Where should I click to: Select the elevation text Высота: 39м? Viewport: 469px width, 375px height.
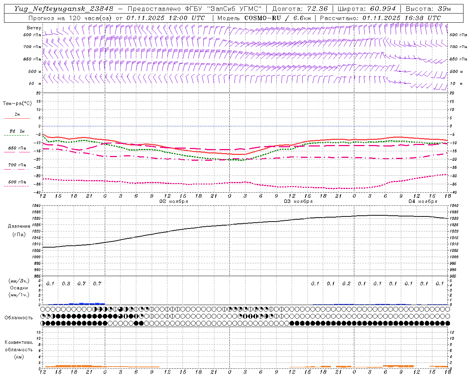coord(428,9)
